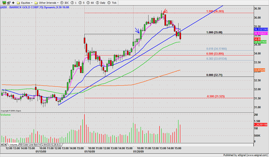The width and height of the screenshot is (269, 157).
Task: Click the red 34.80 last price marker
Action: [x=257, y=39]
